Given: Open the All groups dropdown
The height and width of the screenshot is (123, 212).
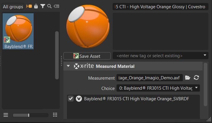Looking at the screenshot, I should (13, 6).
